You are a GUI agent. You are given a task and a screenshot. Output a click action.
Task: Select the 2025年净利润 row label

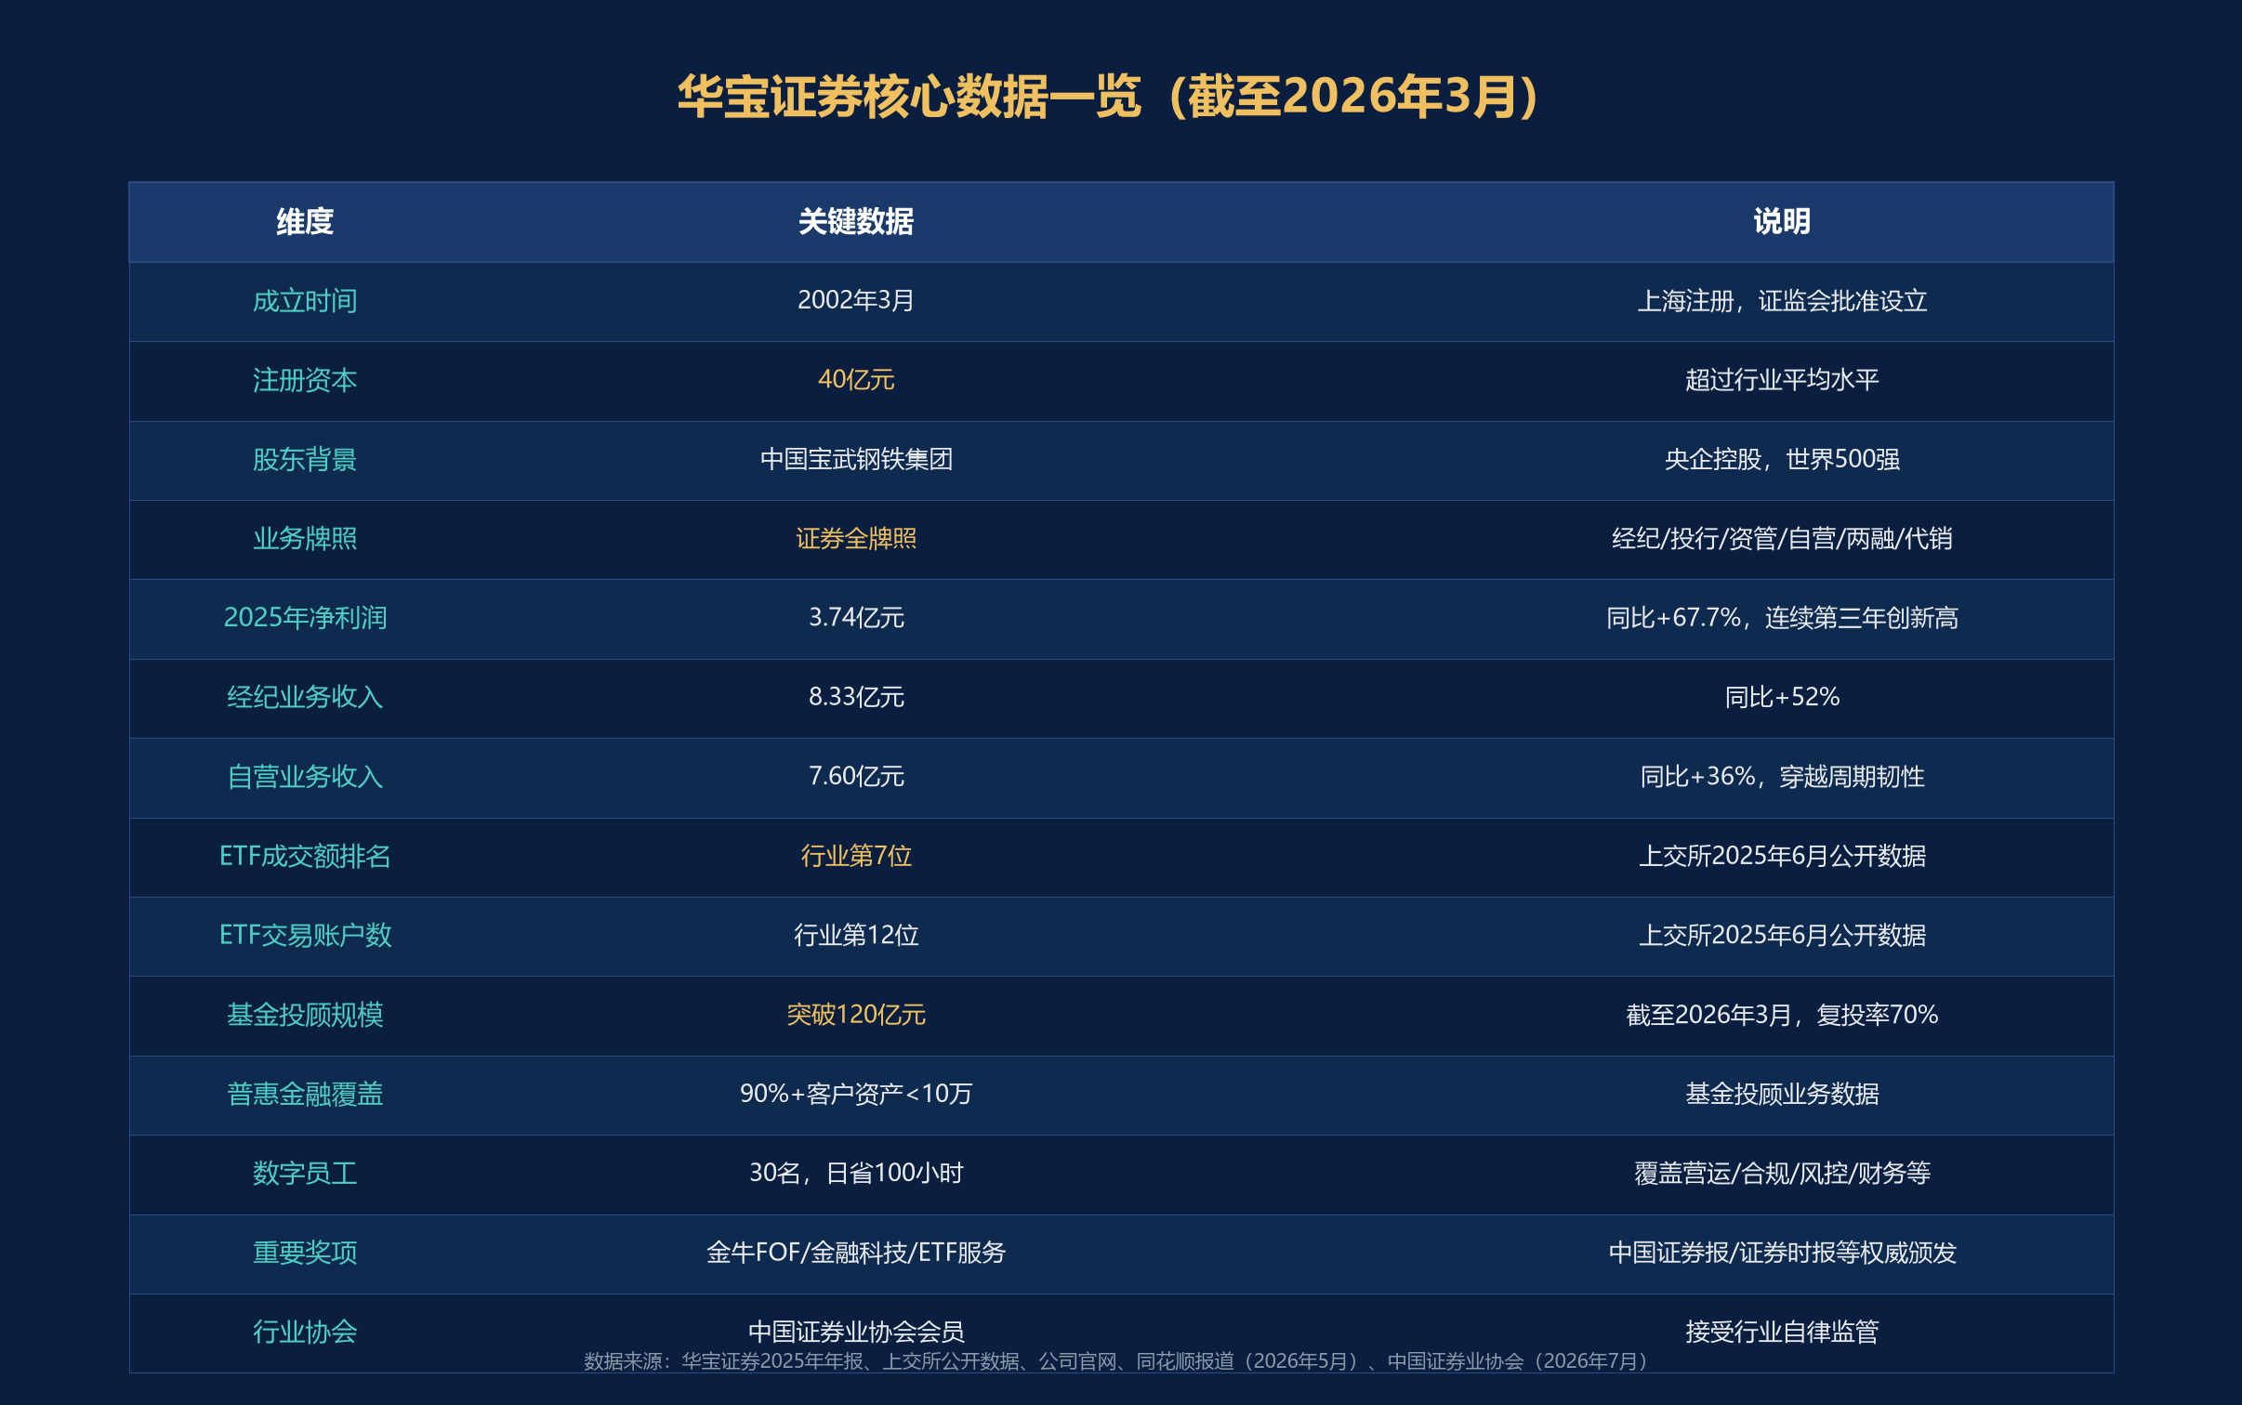point(305,618)
